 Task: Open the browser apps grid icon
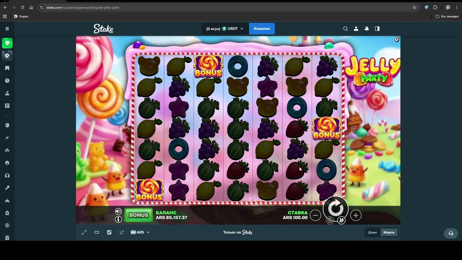point(5,16)
